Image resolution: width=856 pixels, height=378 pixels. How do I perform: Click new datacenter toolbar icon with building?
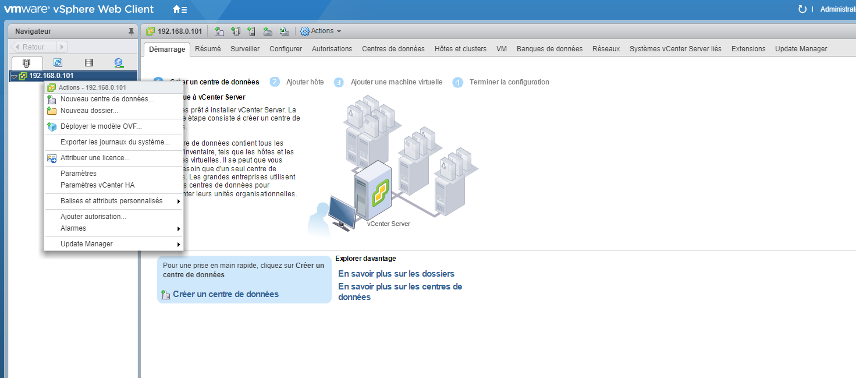219,31
